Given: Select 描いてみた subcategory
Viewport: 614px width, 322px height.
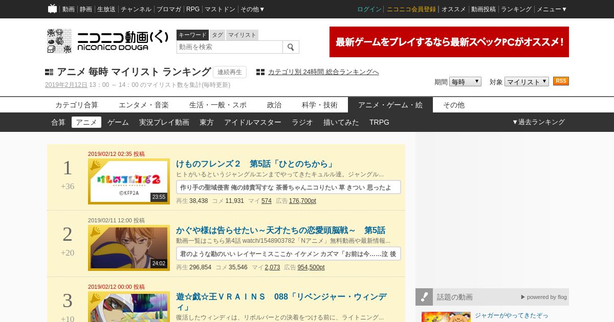Looking at the screenshot, I should (x=341, y=122).
